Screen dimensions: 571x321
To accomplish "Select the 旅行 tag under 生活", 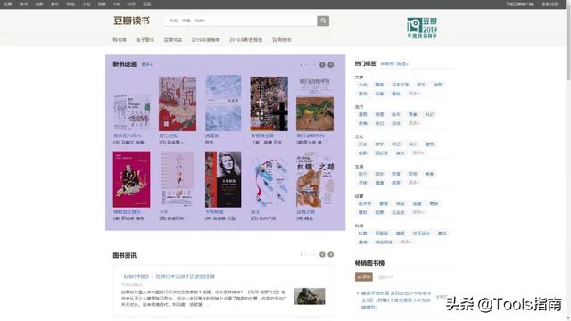I will coord(363,174).
